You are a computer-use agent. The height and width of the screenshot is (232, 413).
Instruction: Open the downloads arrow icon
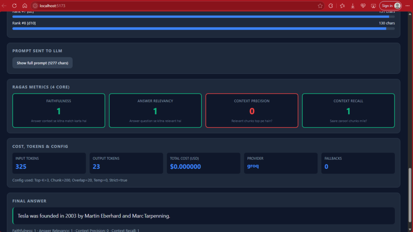coord(353,6)
